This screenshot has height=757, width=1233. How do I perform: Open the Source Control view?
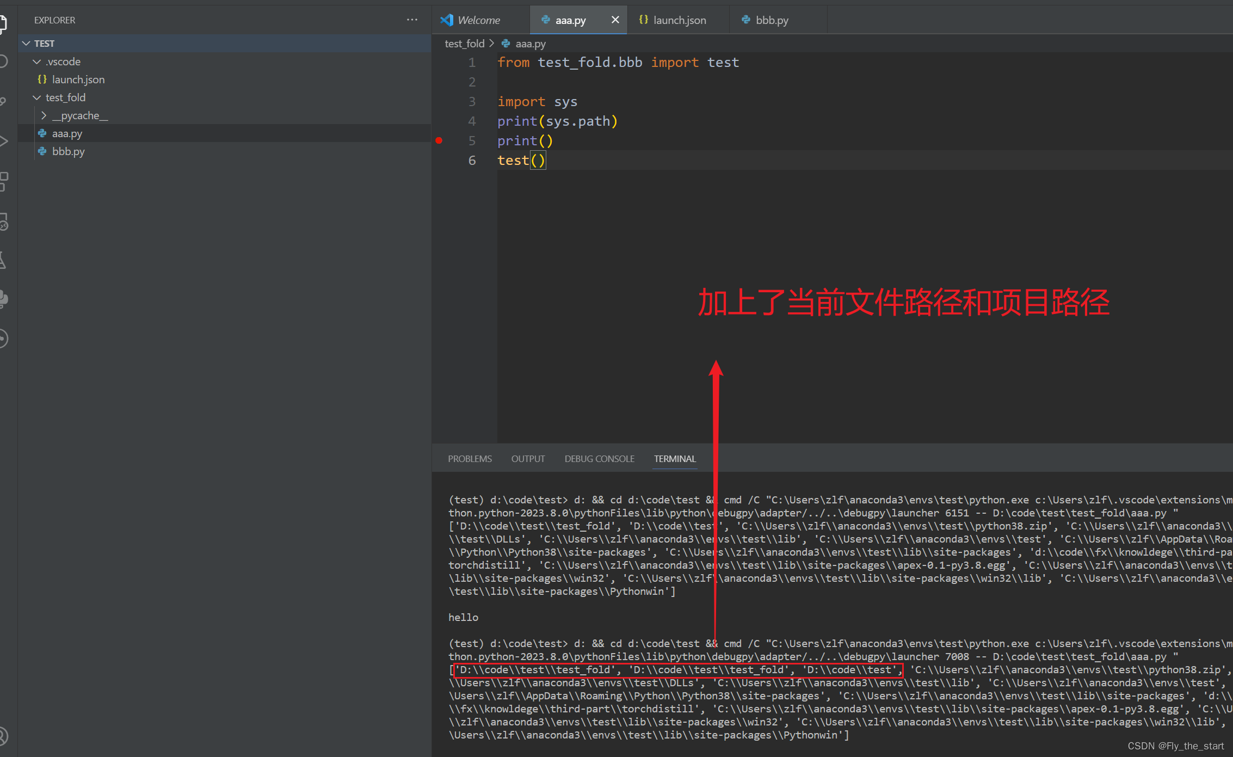coord(3,101)
